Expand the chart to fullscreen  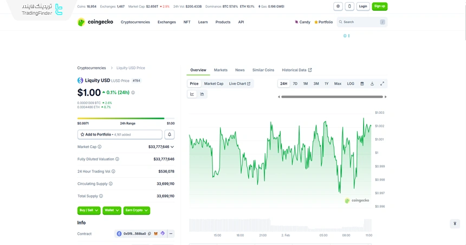tap(382, 83)
